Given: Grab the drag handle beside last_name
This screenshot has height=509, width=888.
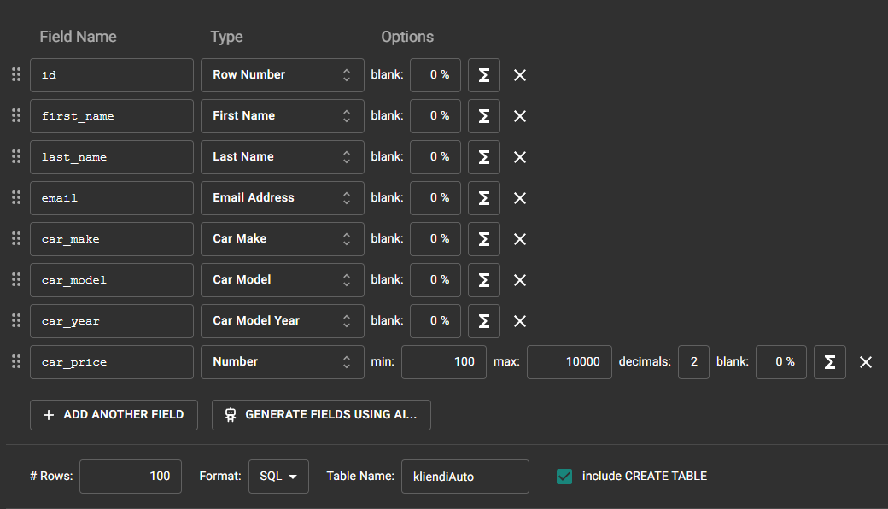Looking at the screenshot, I should 15,156.
